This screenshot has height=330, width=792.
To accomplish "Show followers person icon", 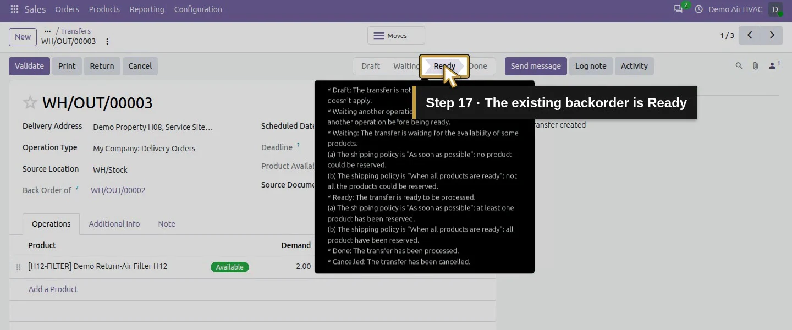I will coord(774,65).
